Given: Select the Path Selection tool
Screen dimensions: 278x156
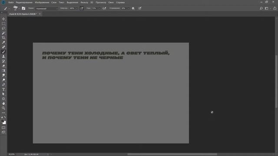Looking at the screenshot, I should [3, 94].
